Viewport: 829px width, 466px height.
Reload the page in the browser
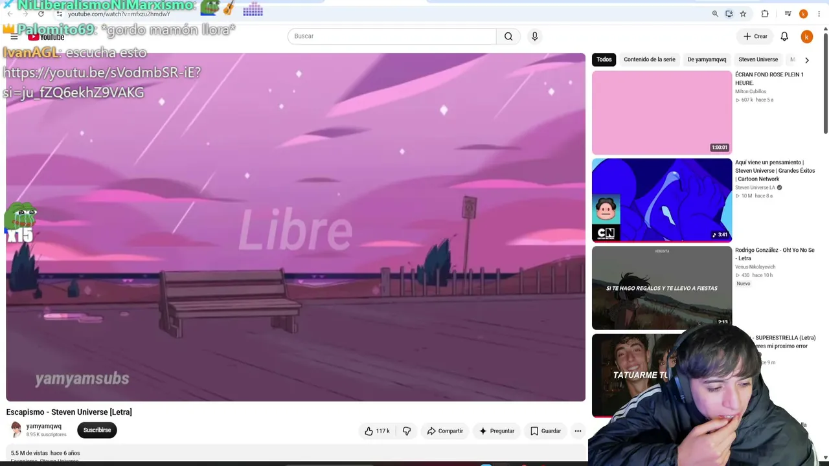coord(41,14)
